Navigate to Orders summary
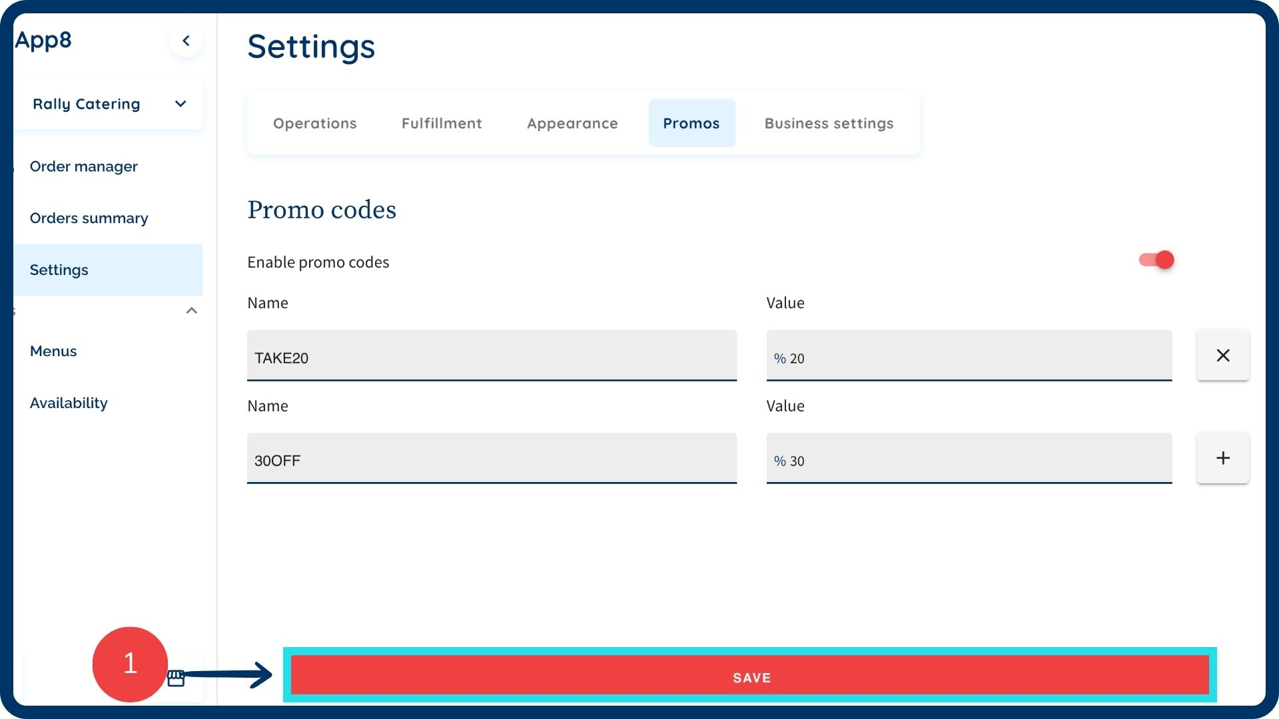The height and width of the screenshot is (719, 1279). point(89,218)
